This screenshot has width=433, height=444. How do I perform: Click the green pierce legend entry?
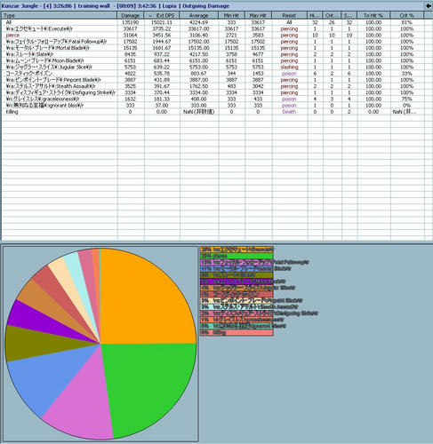click(x=237, y=256)
